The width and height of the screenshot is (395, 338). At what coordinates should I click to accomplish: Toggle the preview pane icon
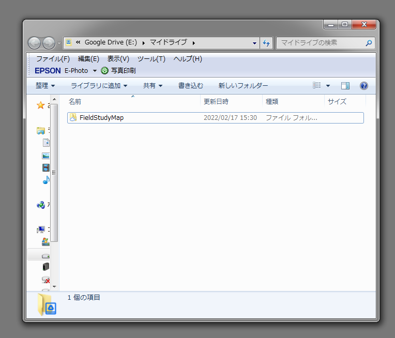point(345,86)
